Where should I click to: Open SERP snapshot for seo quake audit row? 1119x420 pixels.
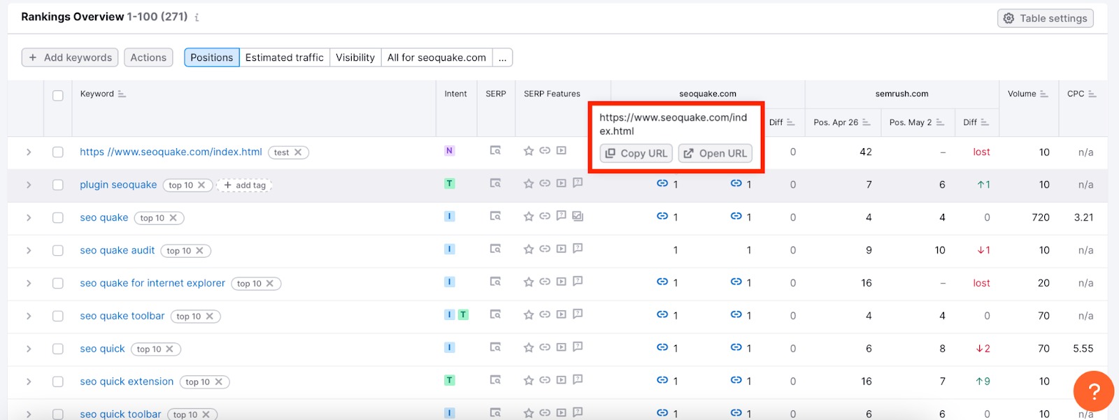[x=495, y=249]
